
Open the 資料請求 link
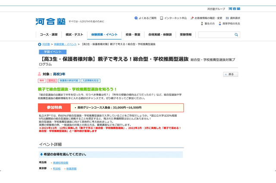click(x=235, y=18)
